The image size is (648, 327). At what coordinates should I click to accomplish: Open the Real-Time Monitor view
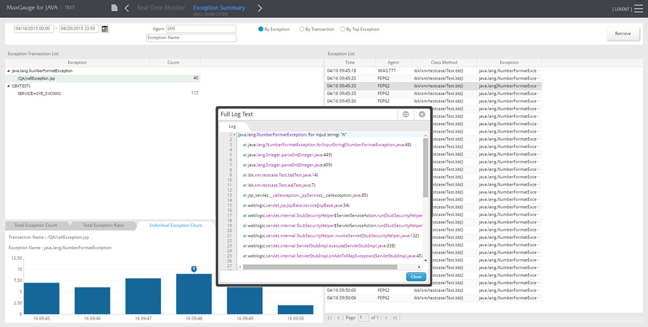(x=161, y=8)
